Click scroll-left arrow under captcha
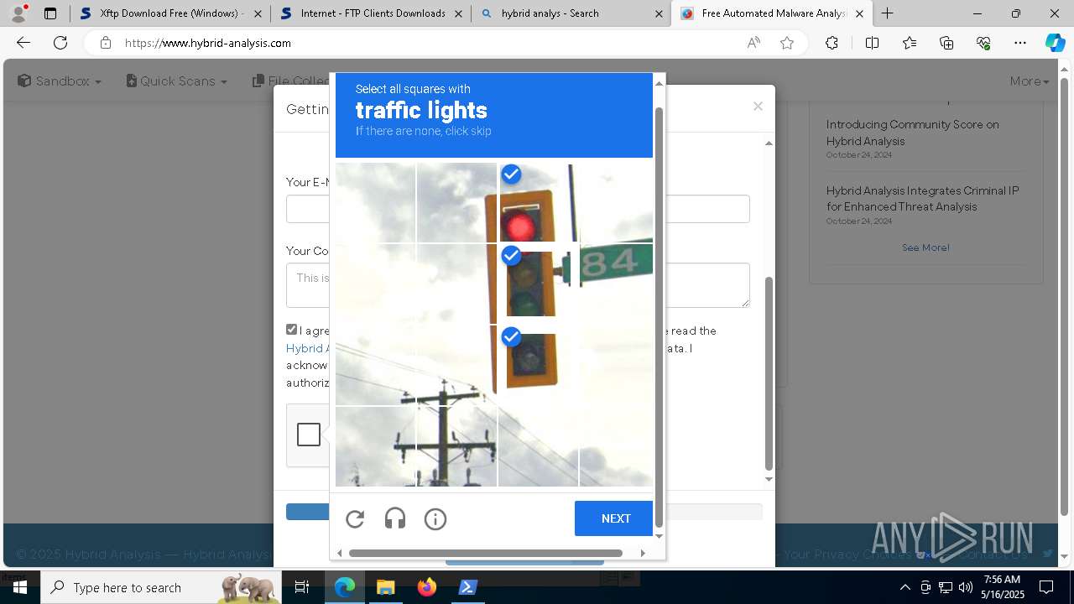The height and width of the screenshot is (604, 1074). 339,553
